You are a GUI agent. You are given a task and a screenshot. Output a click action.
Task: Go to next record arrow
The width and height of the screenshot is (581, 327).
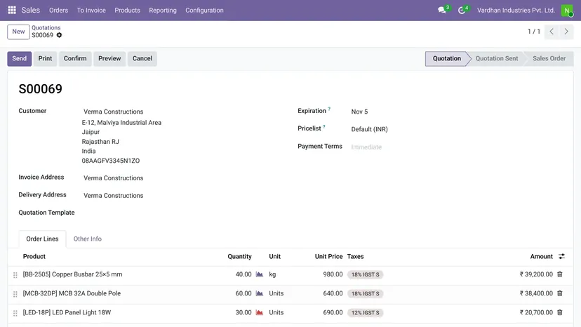566,32
